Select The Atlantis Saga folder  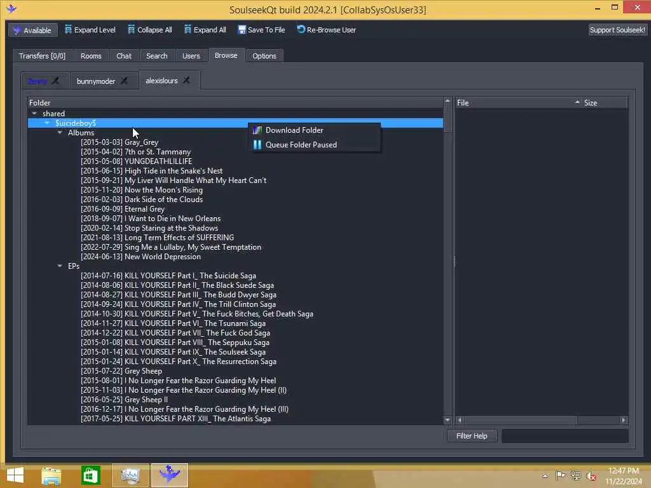175,419
